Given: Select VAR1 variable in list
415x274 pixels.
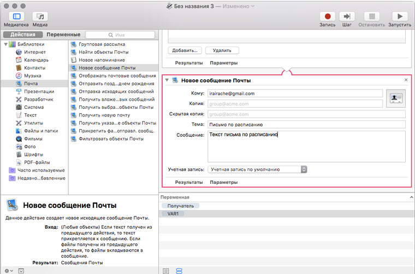Looking at the screenshot, I should pyautogui.click(x=176, y=214).
